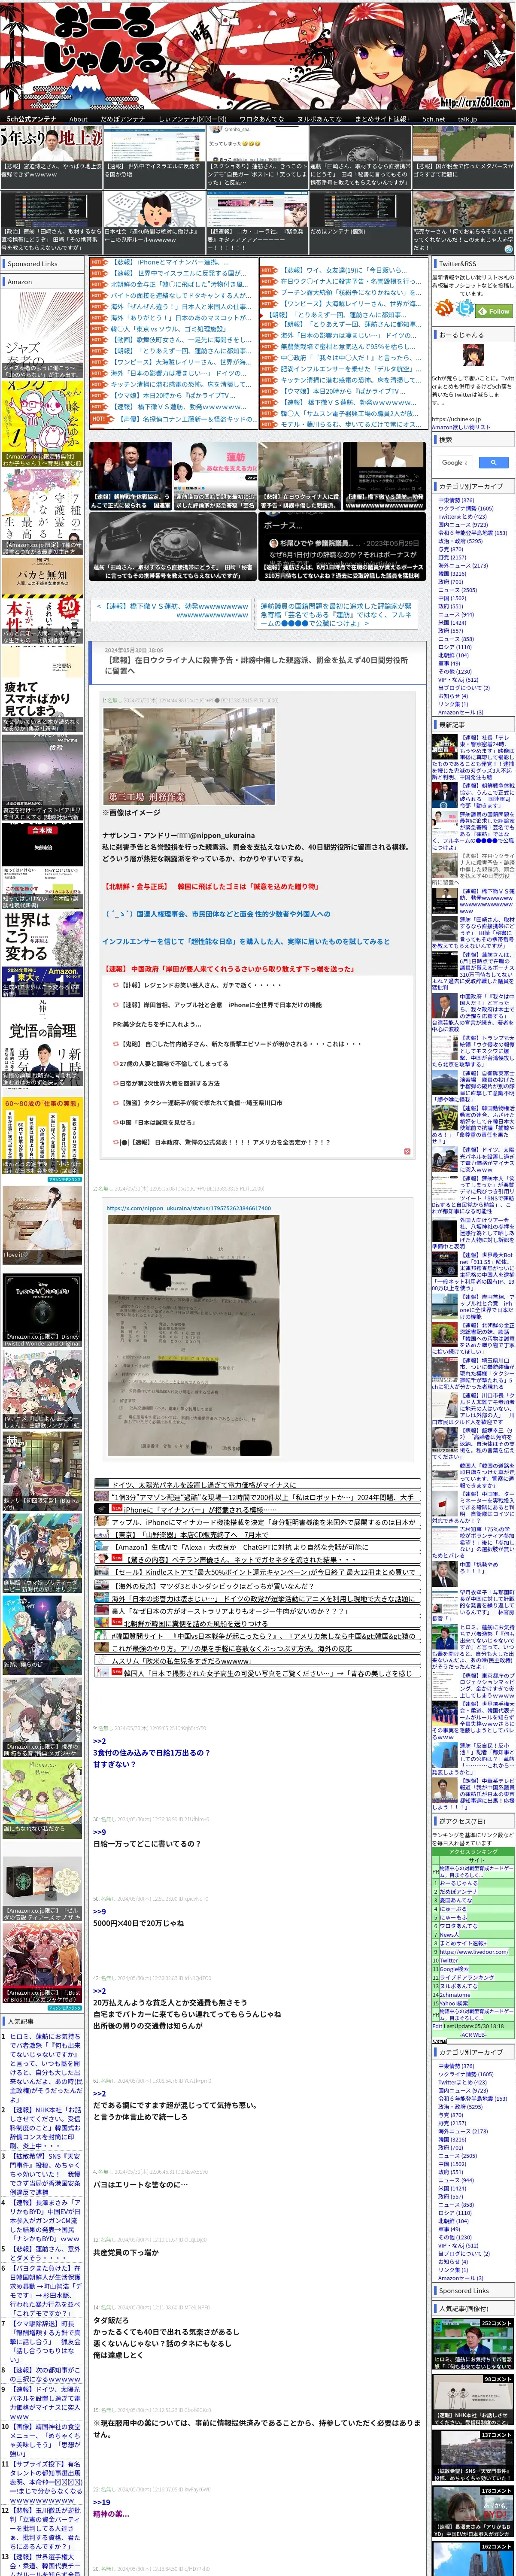Image resolution: width=516 pixels, height=2576 pixels.
Task: Open 中東情勢 (376) category in upper archive
Action: [x=456, y=500]
